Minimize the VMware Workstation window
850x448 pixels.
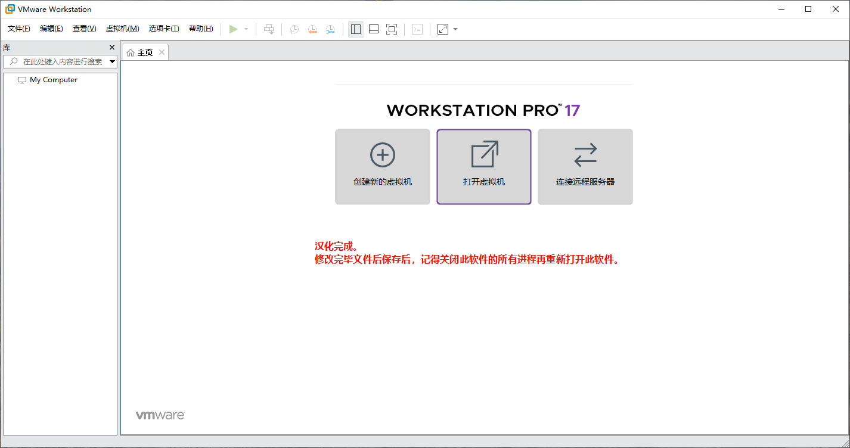(x=781, y=9)
